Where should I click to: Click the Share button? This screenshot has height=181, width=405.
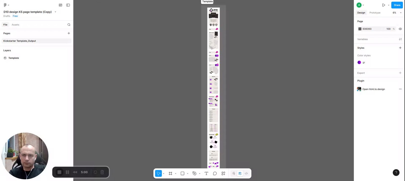(397, 5)
